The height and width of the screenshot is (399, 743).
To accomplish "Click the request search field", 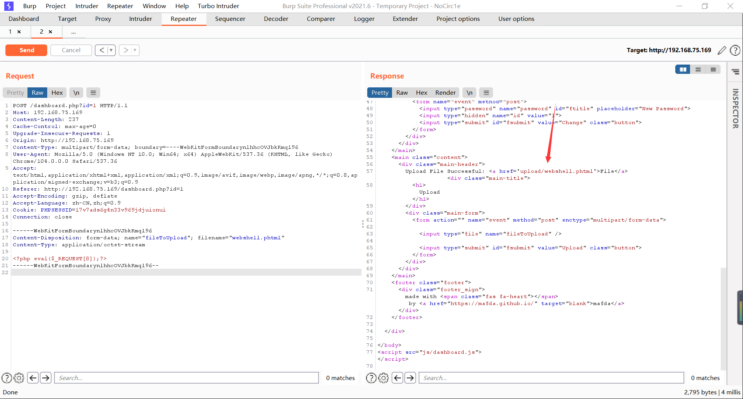I will click(187, 378).
